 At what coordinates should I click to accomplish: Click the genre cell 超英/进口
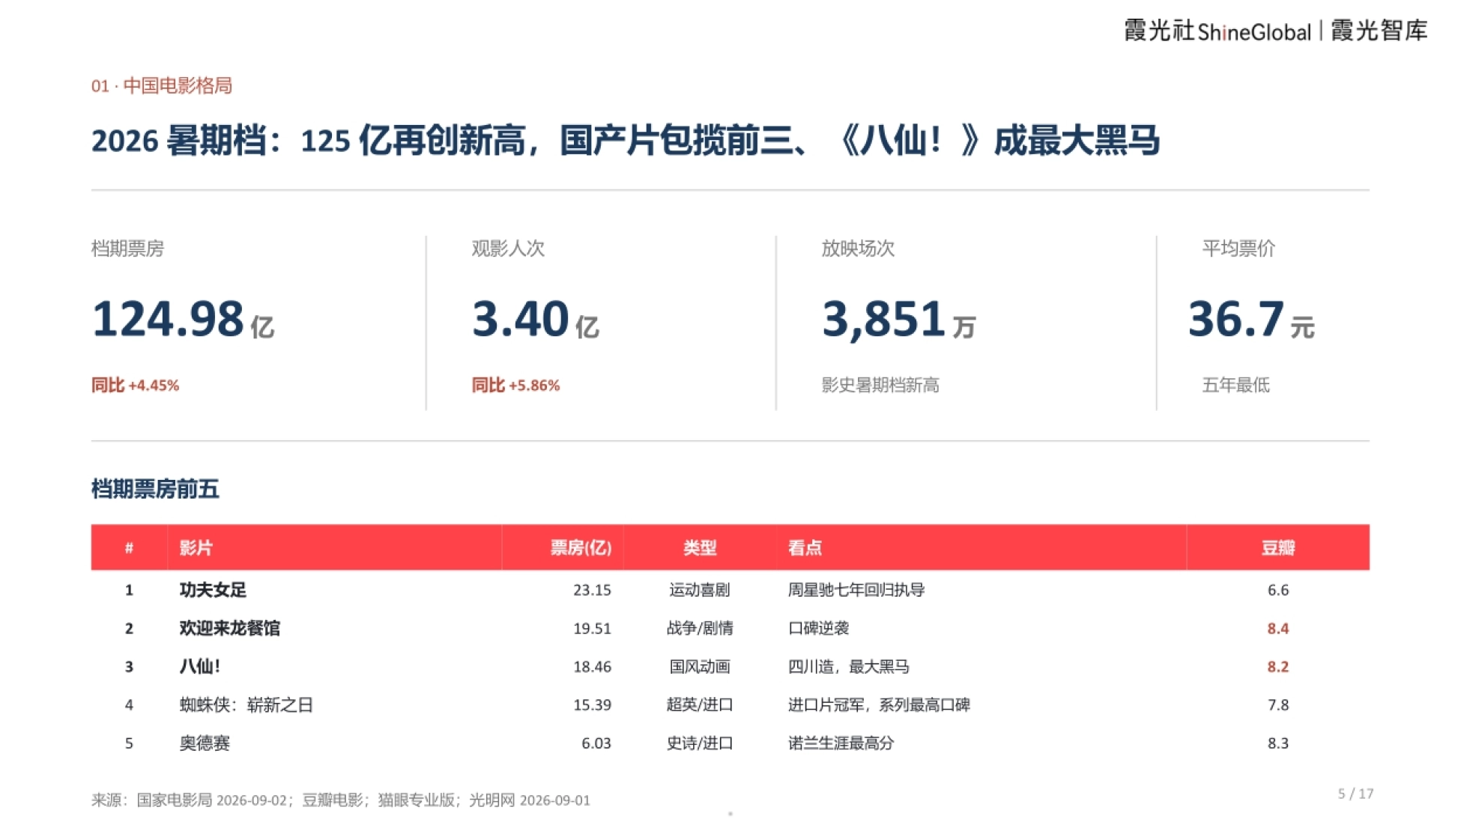pos(700,705)
